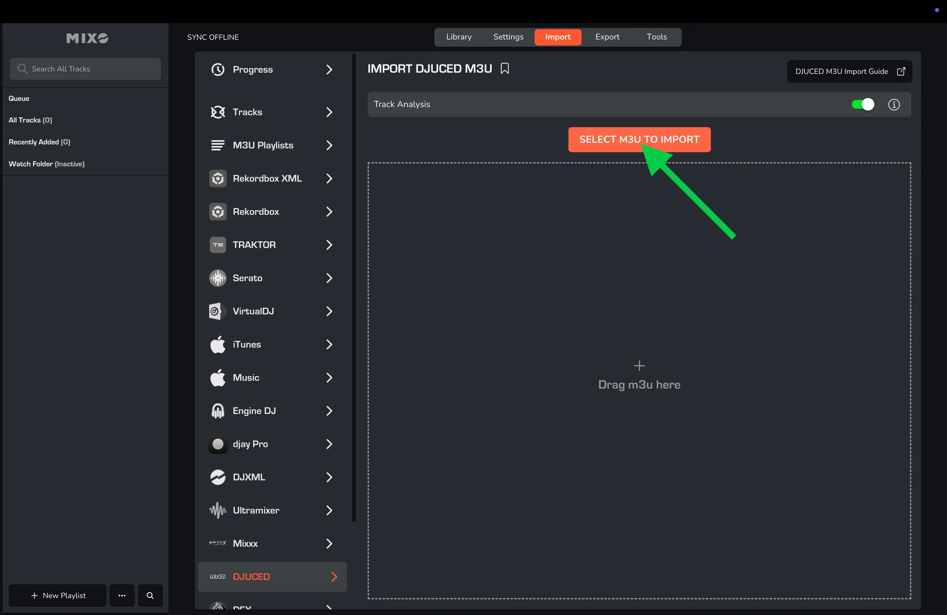Open the Library tab
Viewport: 947px width, 615px height.
pyautogui.click(x=458, y=37)
